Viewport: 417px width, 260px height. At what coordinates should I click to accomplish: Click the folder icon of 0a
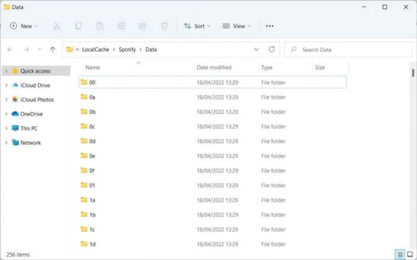[84, 97]
